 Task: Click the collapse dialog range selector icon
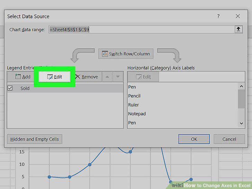coord(238,29)
